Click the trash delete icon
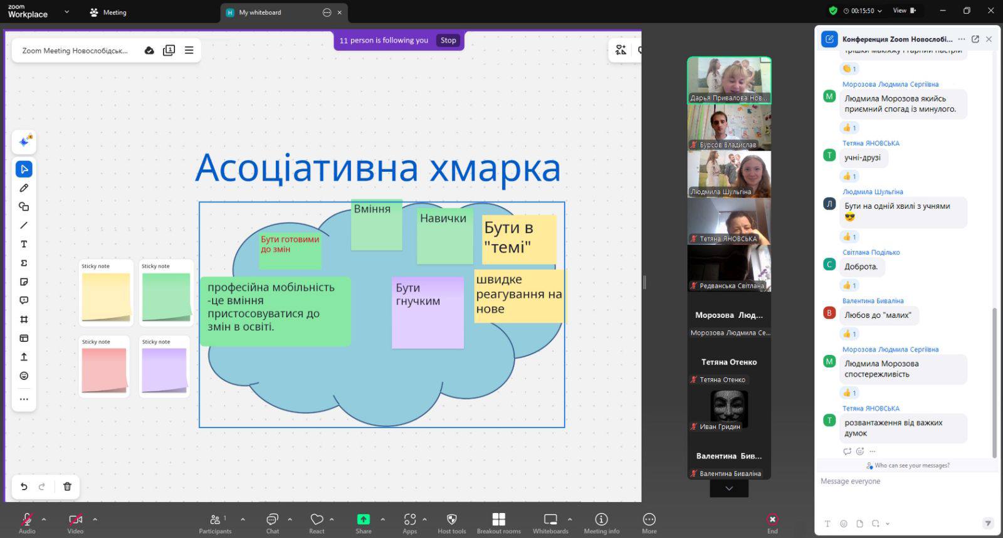The image size is (1003, 538). pyautogui.click(x=67, y=487)
